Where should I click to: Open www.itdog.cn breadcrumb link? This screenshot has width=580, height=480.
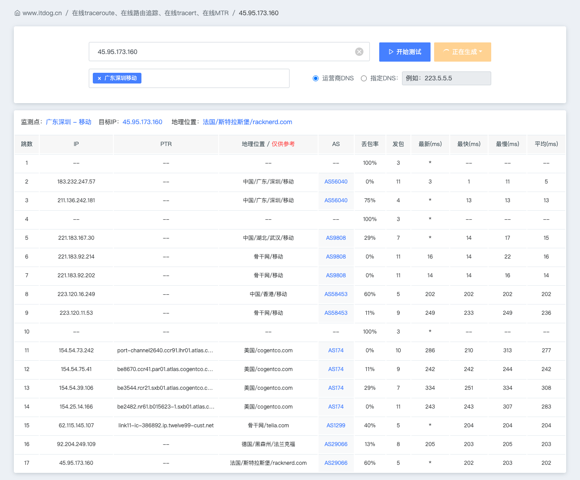tap(42, 13)
